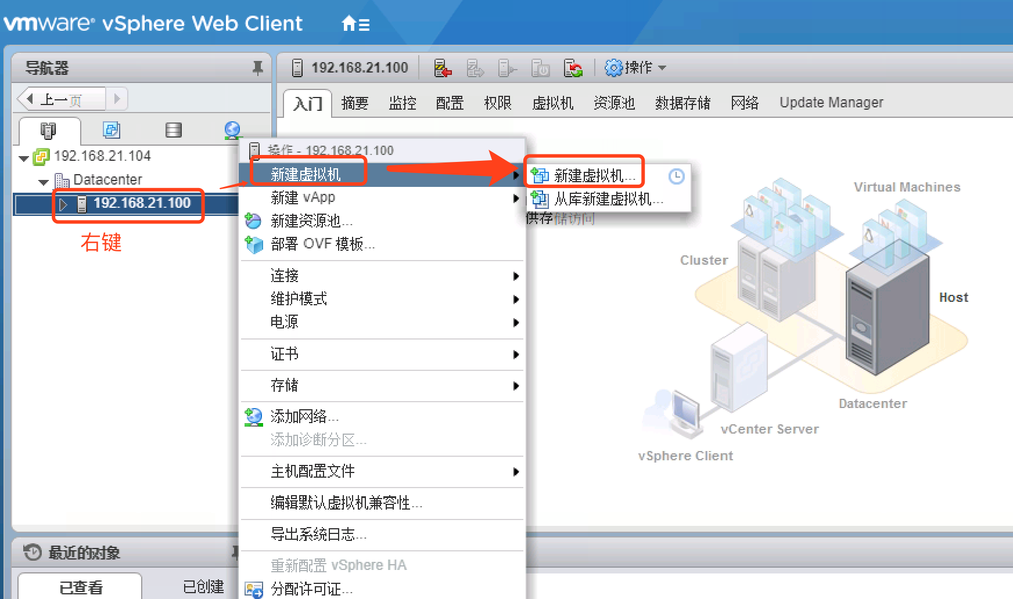The width and height of the screenshot is (1013, 599).
Task: Click the forward history arrow
Action: pyautogui.click(x=117, y=99)
